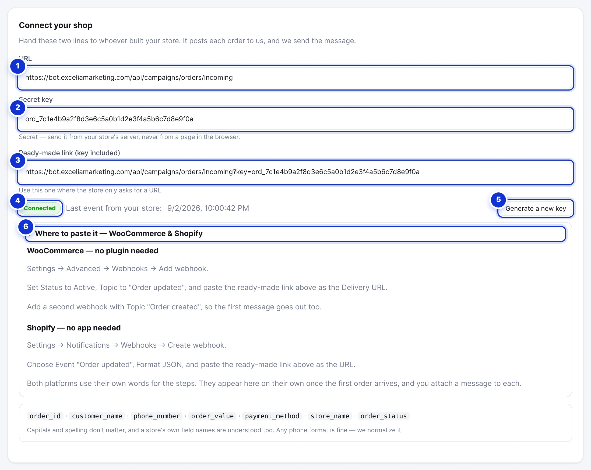Click the Secret key field
Image resolution: width=591 pixels, height=470 pixels.
tap(295, 119)
